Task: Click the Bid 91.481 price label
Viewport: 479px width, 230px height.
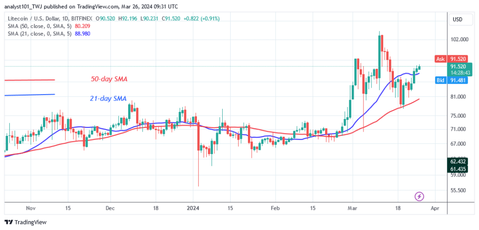Action: coord(452,80)
